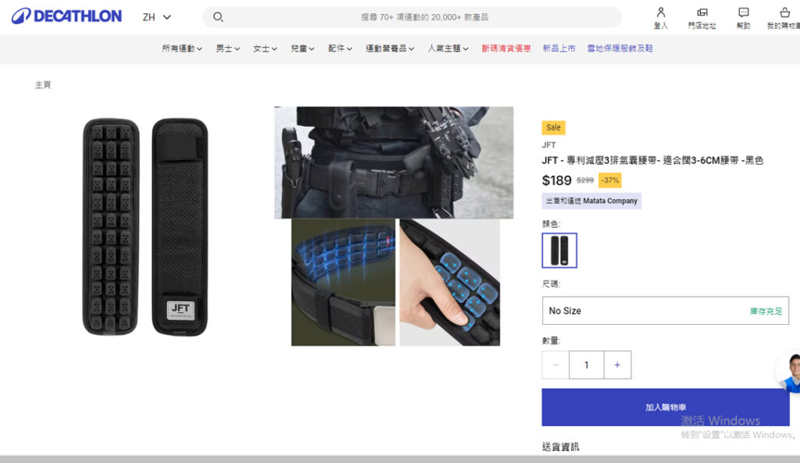
Task: Expand the 配件 menu
Action: [340, 48]
